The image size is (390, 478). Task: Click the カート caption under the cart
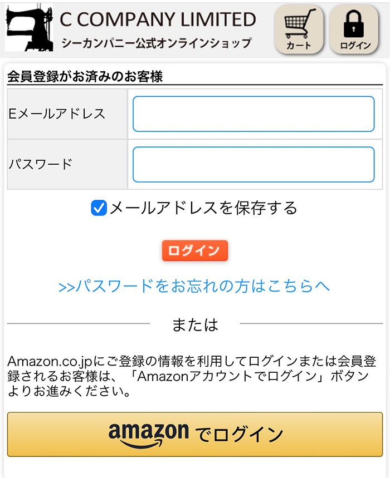point(299,46)
